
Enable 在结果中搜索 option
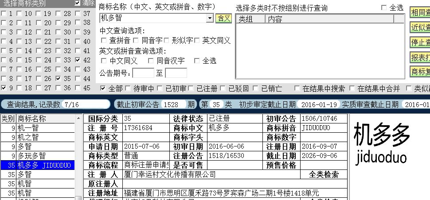(297, 88)
